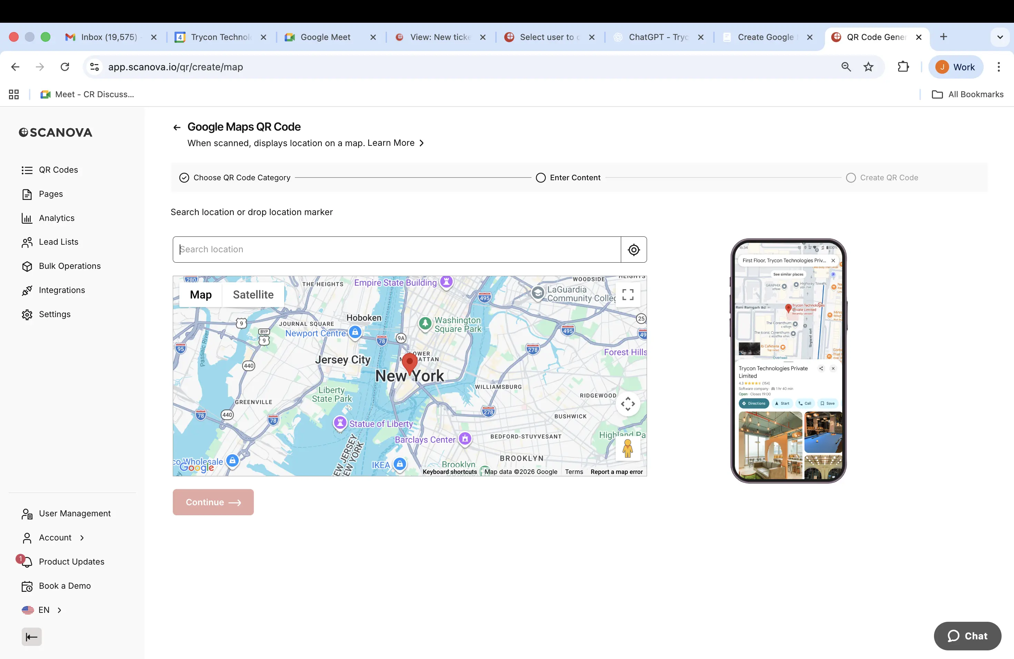Viewport: 1014px width, 659px height.
Task: Open map camera controls
Action: 628,404
